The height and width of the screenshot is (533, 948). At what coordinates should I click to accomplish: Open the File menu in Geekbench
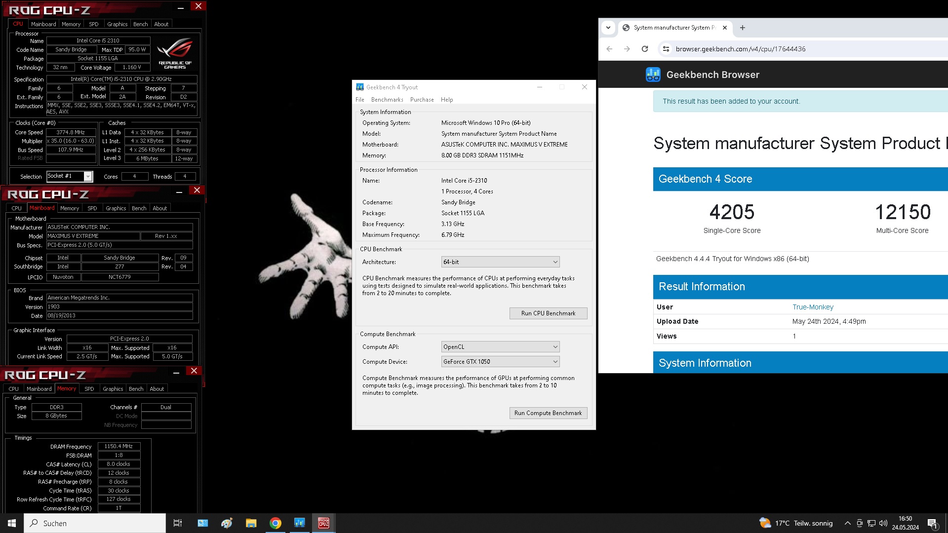pyautogui.click(x=360, y=100)
